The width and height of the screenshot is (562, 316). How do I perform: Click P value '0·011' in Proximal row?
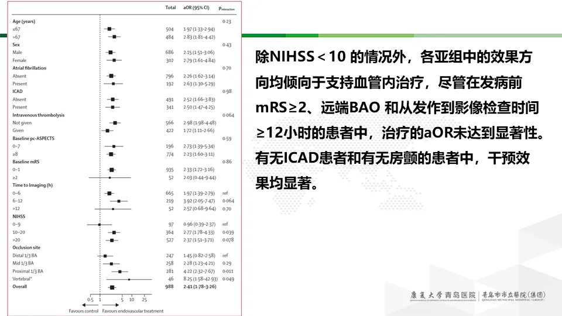pyautogui.click(x=228, y=271)
